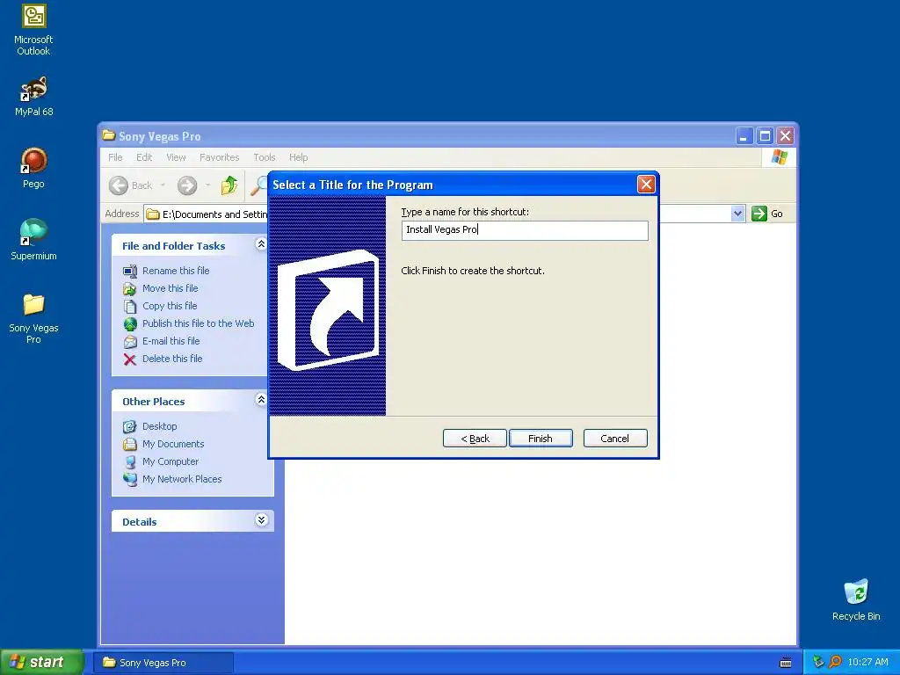Click the green Go arrow button
The height and width of the screenshot is (675, 900).
[x=758, y=214]
